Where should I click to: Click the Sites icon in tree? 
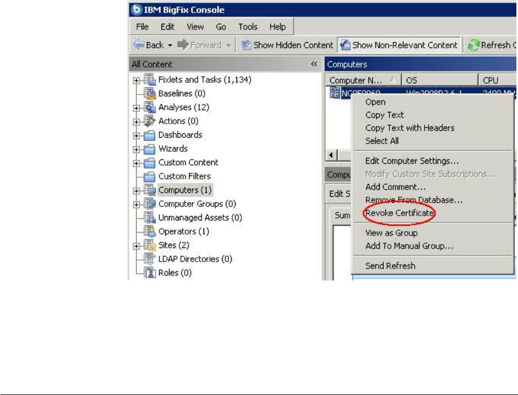(x=150, y=245)
